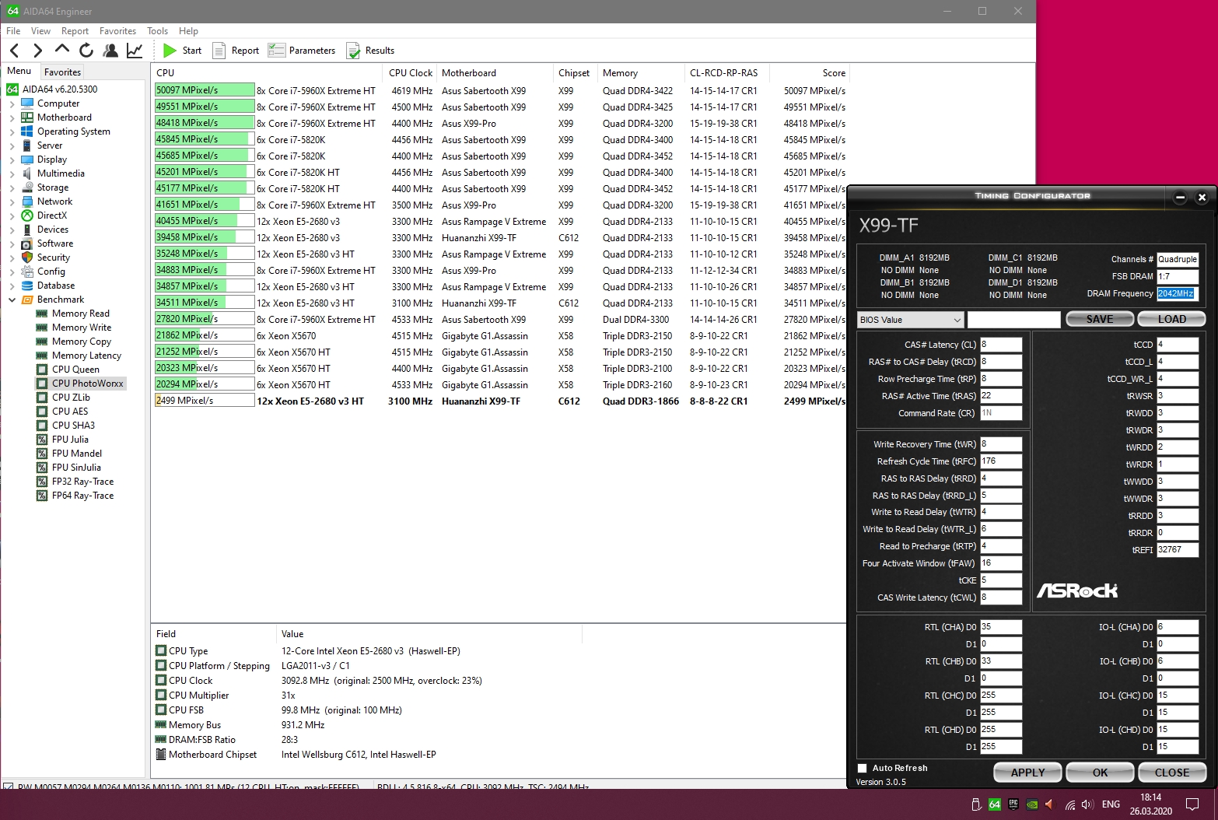1218x820 pixels.
Task: Expand the Motherboard tree node
Action: point(12,117)
